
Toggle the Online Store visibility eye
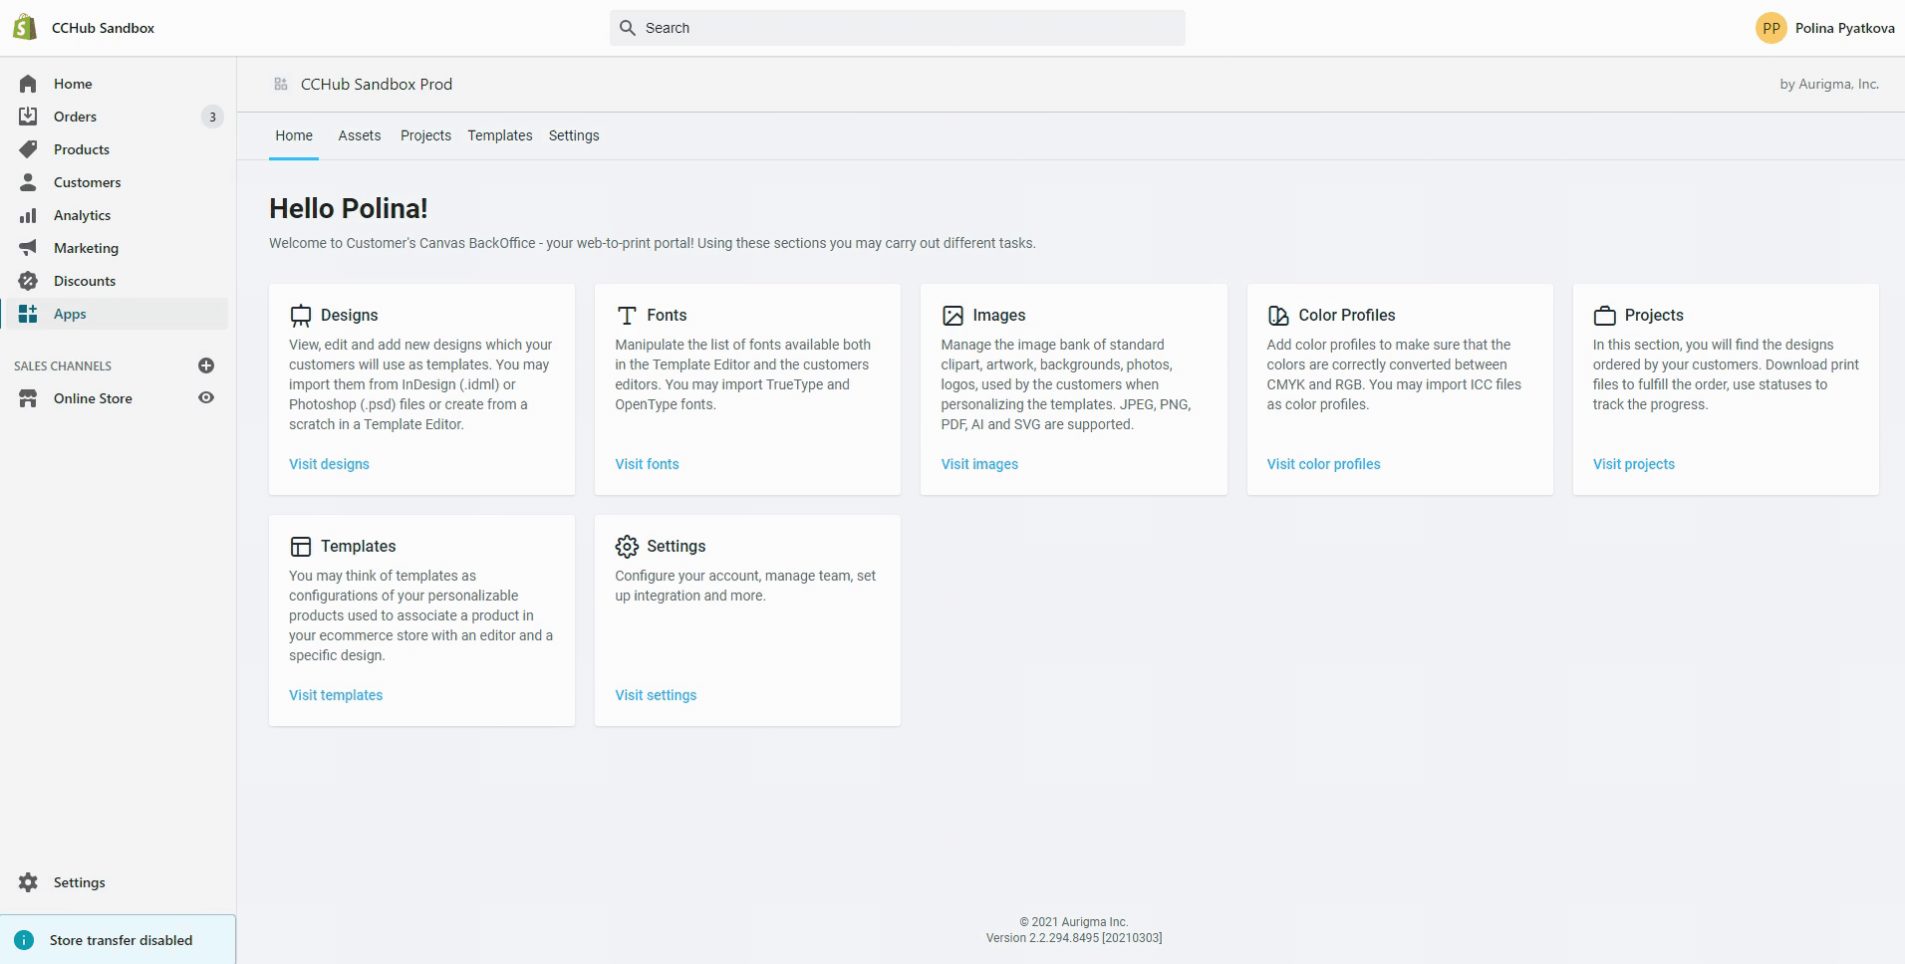[x=205, y=397]
